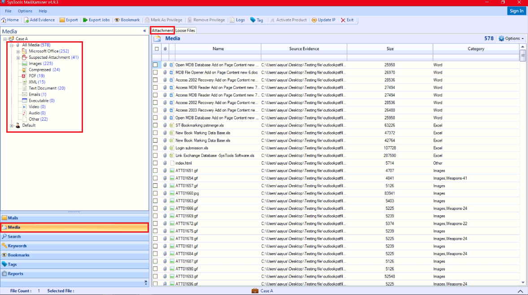Expand the Default tree node
Image resolution: width=528 pixels, height=295 pixels.
point(12,126)
